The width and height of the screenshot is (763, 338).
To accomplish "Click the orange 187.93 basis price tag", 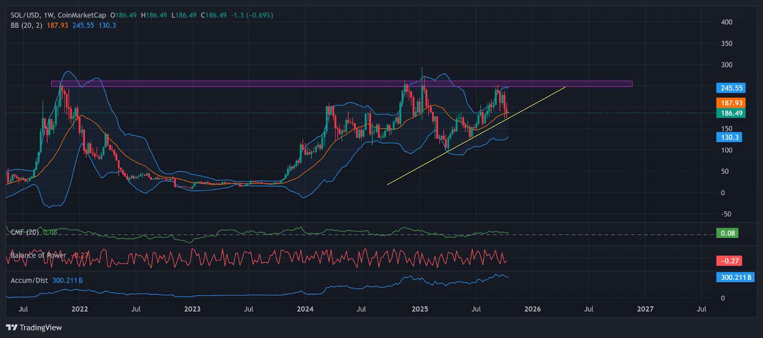I will coord(731,103).
